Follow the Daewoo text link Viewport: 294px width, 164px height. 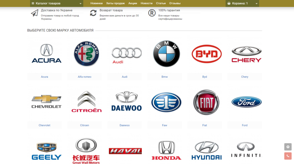125,125
